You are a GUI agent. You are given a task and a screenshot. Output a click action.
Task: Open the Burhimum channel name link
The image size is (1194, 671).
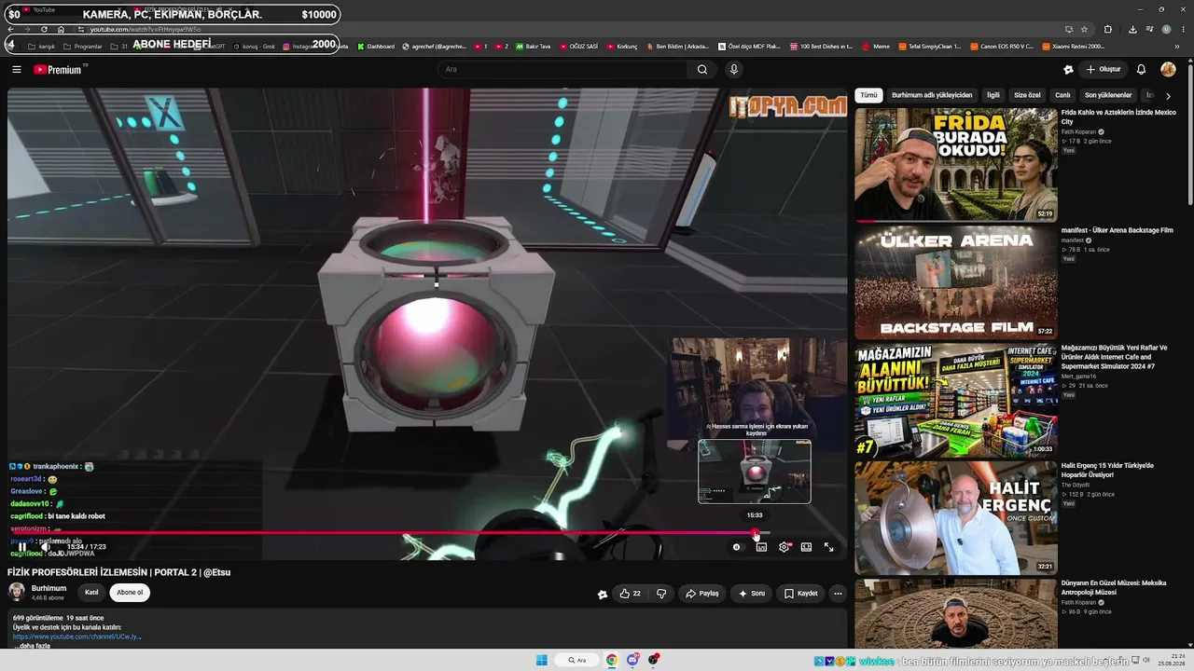tap(49, 589)
